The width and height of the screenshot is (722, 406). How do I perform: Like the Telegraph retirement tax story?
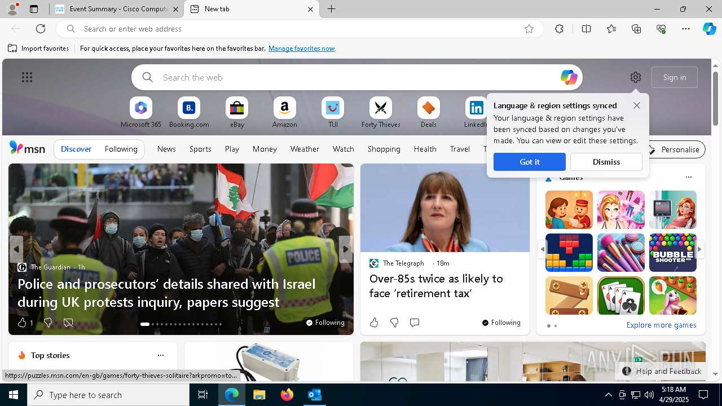point(374,323)
